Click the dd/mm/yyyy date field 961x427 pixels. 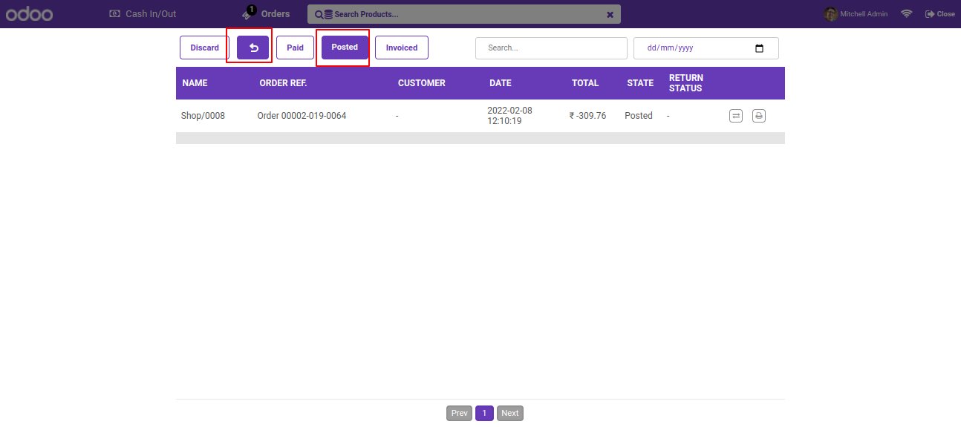coord(706,48)
